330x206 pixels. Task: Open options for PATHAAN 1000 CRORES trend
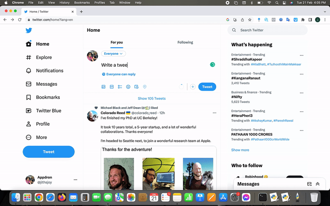[x=302, y=130]
